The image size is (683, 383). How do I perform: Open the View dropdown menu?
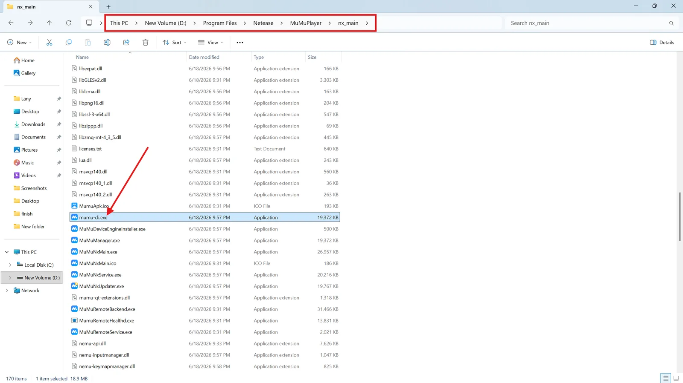(x=210, y=43)
